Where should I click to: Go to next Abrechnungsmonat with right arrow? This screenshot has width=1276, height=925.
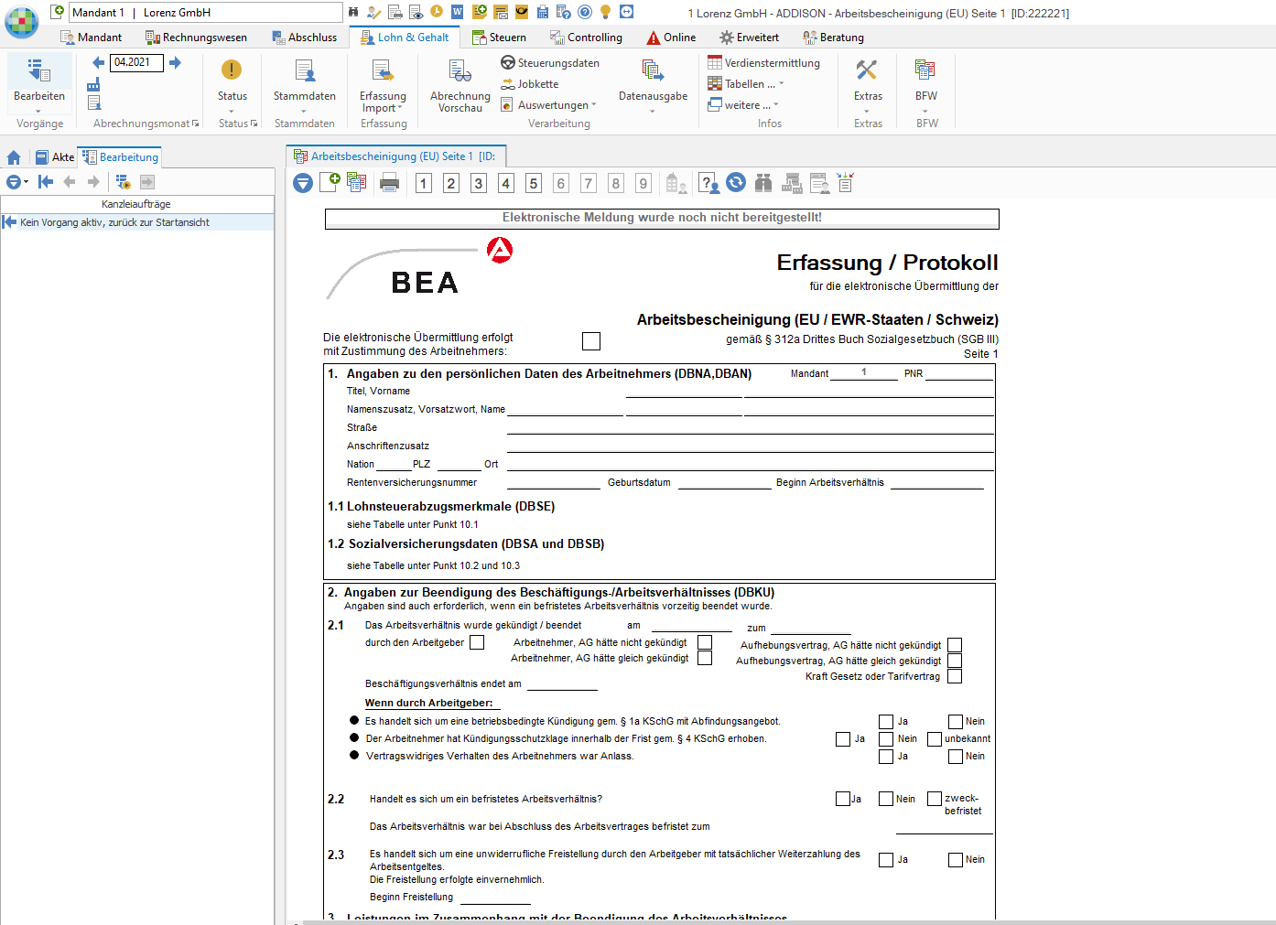(x=176, y=62)
